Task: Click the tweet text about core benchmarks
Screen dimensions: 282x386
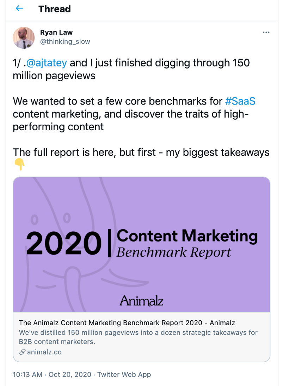Action: (134, 114)
